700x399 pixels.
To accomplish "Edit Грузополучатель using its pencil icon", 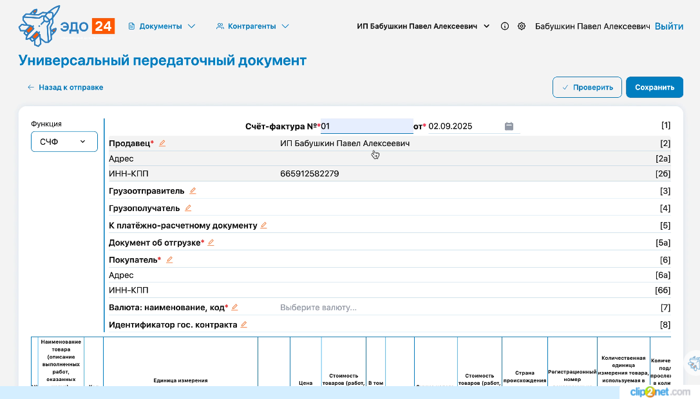I will pyautogui.click(x=188, y=208).
